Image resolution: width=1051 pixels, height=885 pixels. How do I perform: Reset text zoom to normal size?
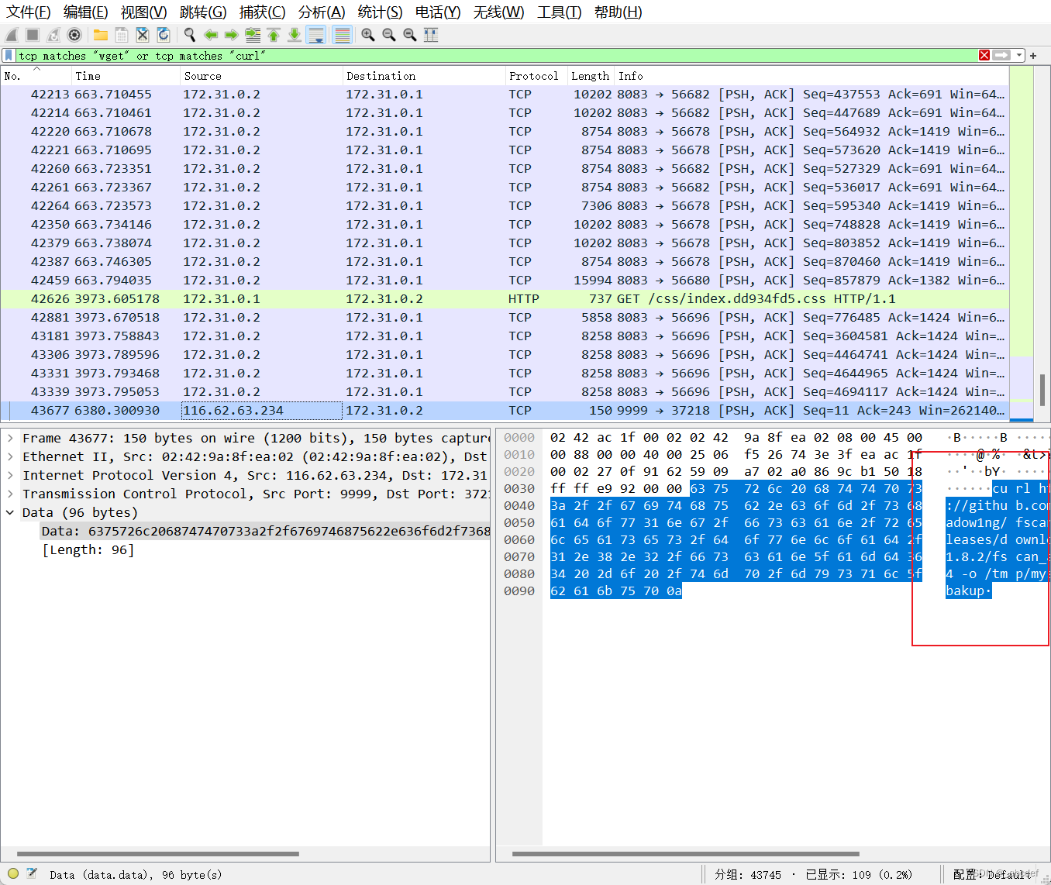tap(410, 35)
